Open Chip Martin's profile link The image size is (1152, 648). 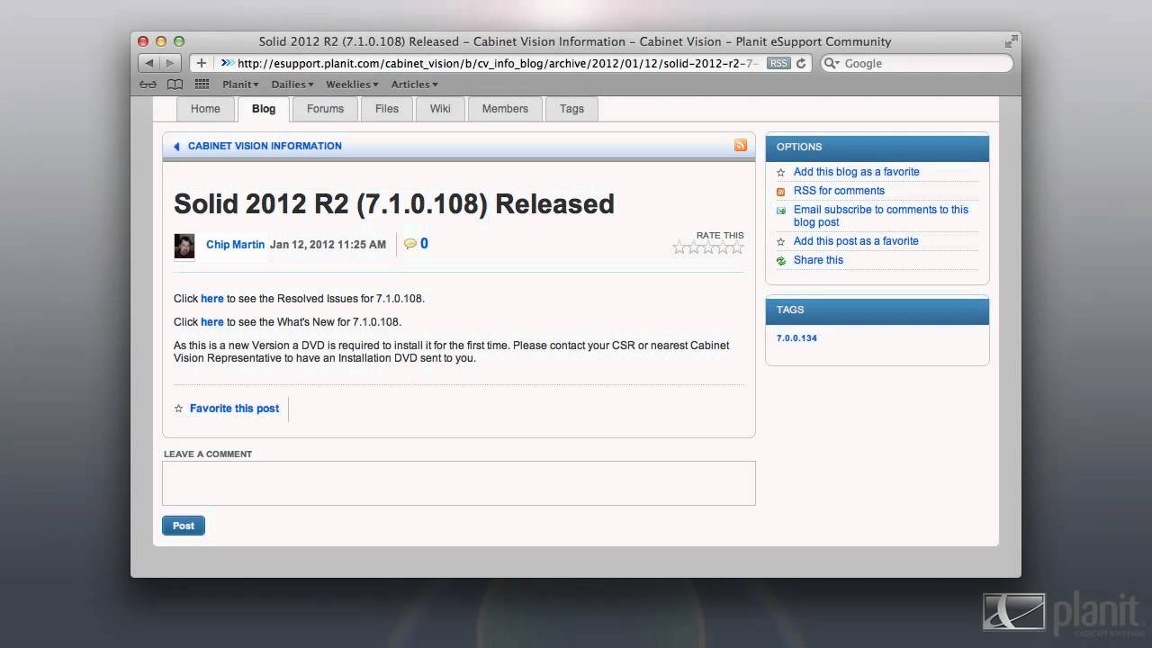tap(235, 245)
